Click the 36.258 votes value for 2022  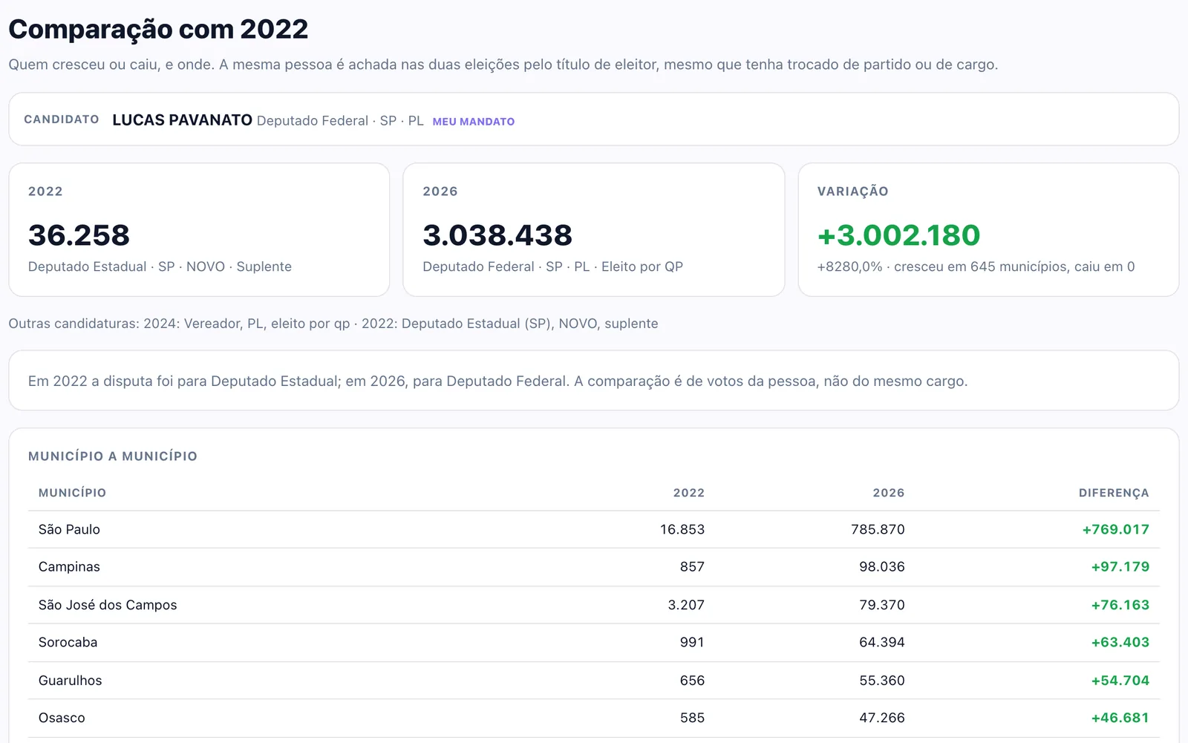click(79, 235)
